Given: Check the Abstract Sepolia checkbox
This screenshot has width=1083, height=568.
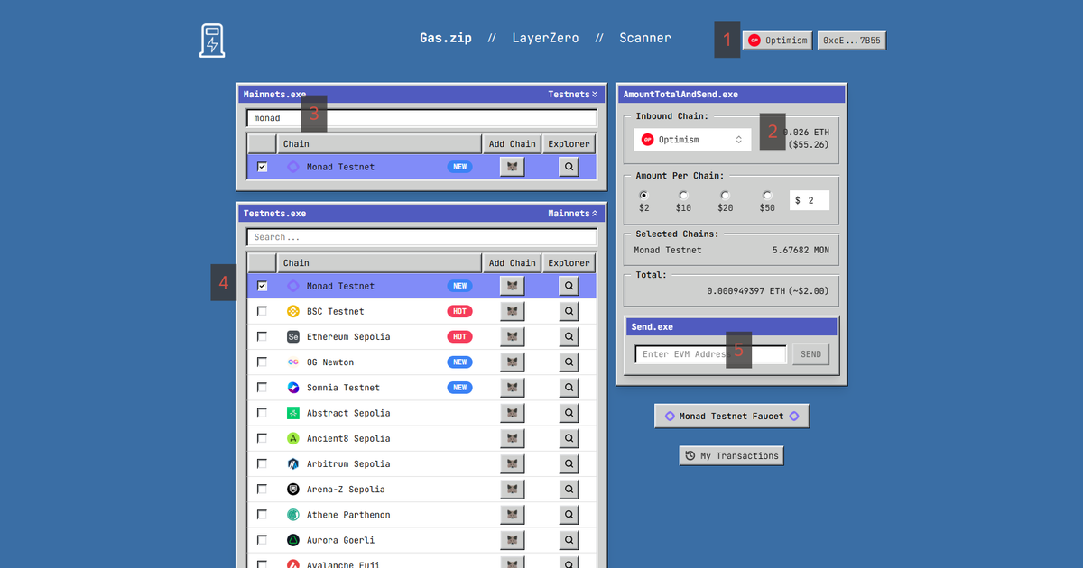Looking at the screenshot, I should [262, 413].
